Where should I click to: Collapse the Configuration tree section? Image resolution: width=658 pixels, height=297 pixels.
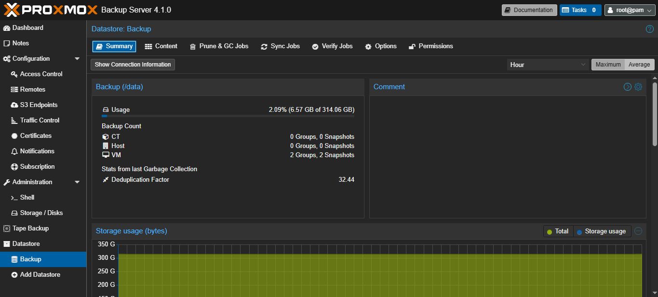point(77,59)
